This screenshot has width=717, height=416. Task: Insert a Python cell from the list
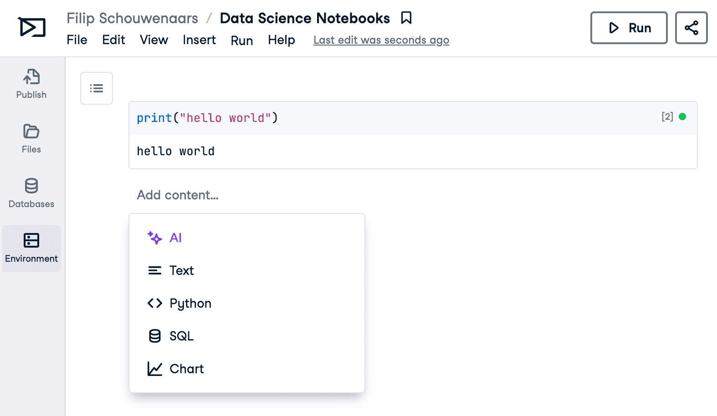click(x=190, y=303)
